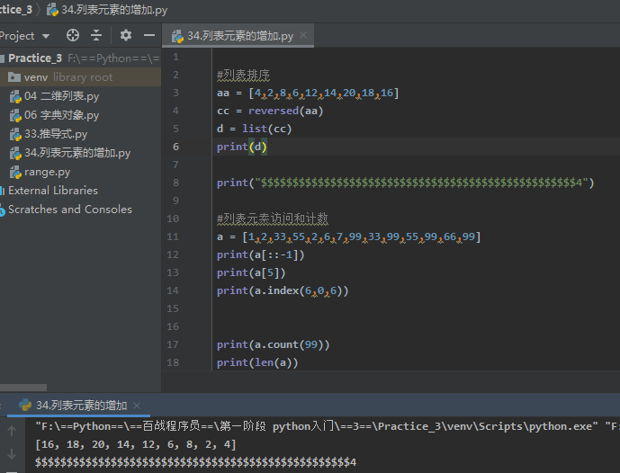
Task: Click console dollar-sign output line
Action: tap(196, 462)
